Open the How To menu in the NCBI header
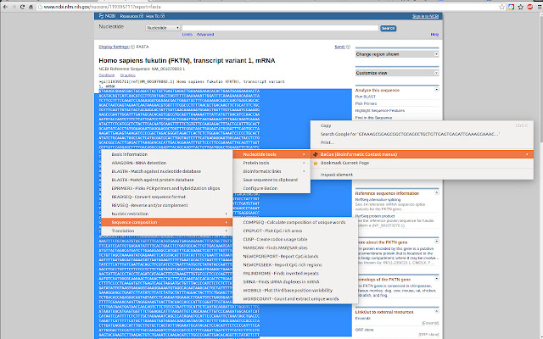The width and height of the screenshot is (543, 339). click(154, 16)
